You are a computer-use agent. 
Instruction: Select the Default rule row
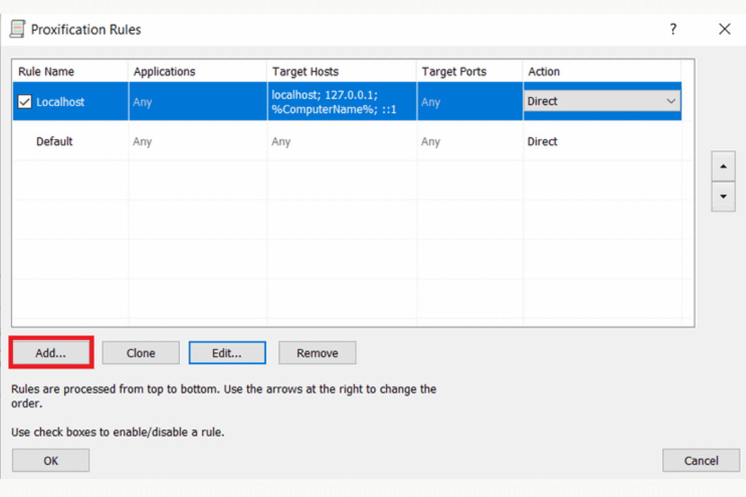55,142
